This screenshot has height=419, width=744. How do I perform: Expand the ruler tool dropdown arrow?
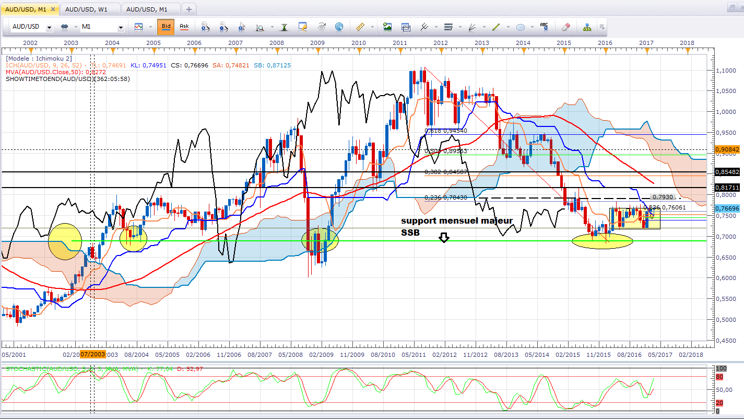click(371, 27)
